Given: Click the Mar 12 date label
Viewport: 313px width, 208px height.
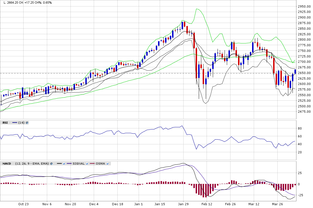Looking at the screenshot, I should click(x=254, y=204).
